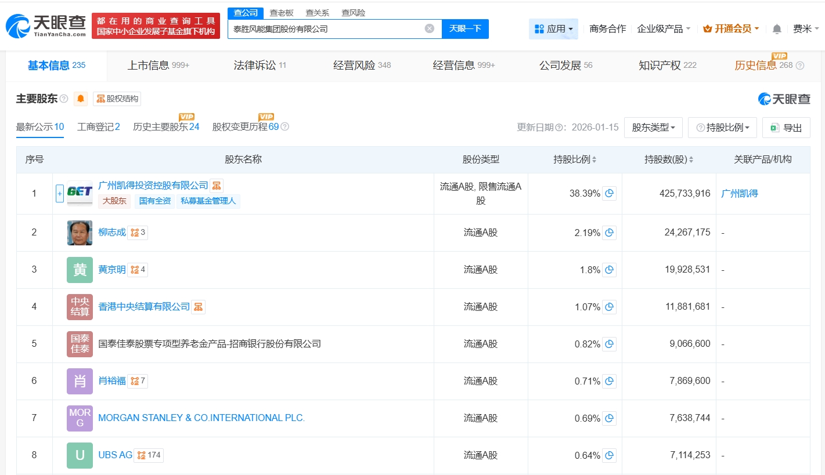
Task: Open the 持股比例 dropdown filter
Action: (x=722, y=128)
